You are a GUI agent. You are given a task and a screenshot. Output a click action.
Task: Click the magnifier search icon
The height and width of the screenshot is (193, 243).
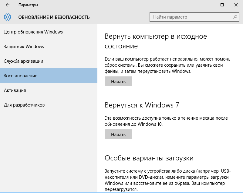pyautogui.click(x=235, y=17)
